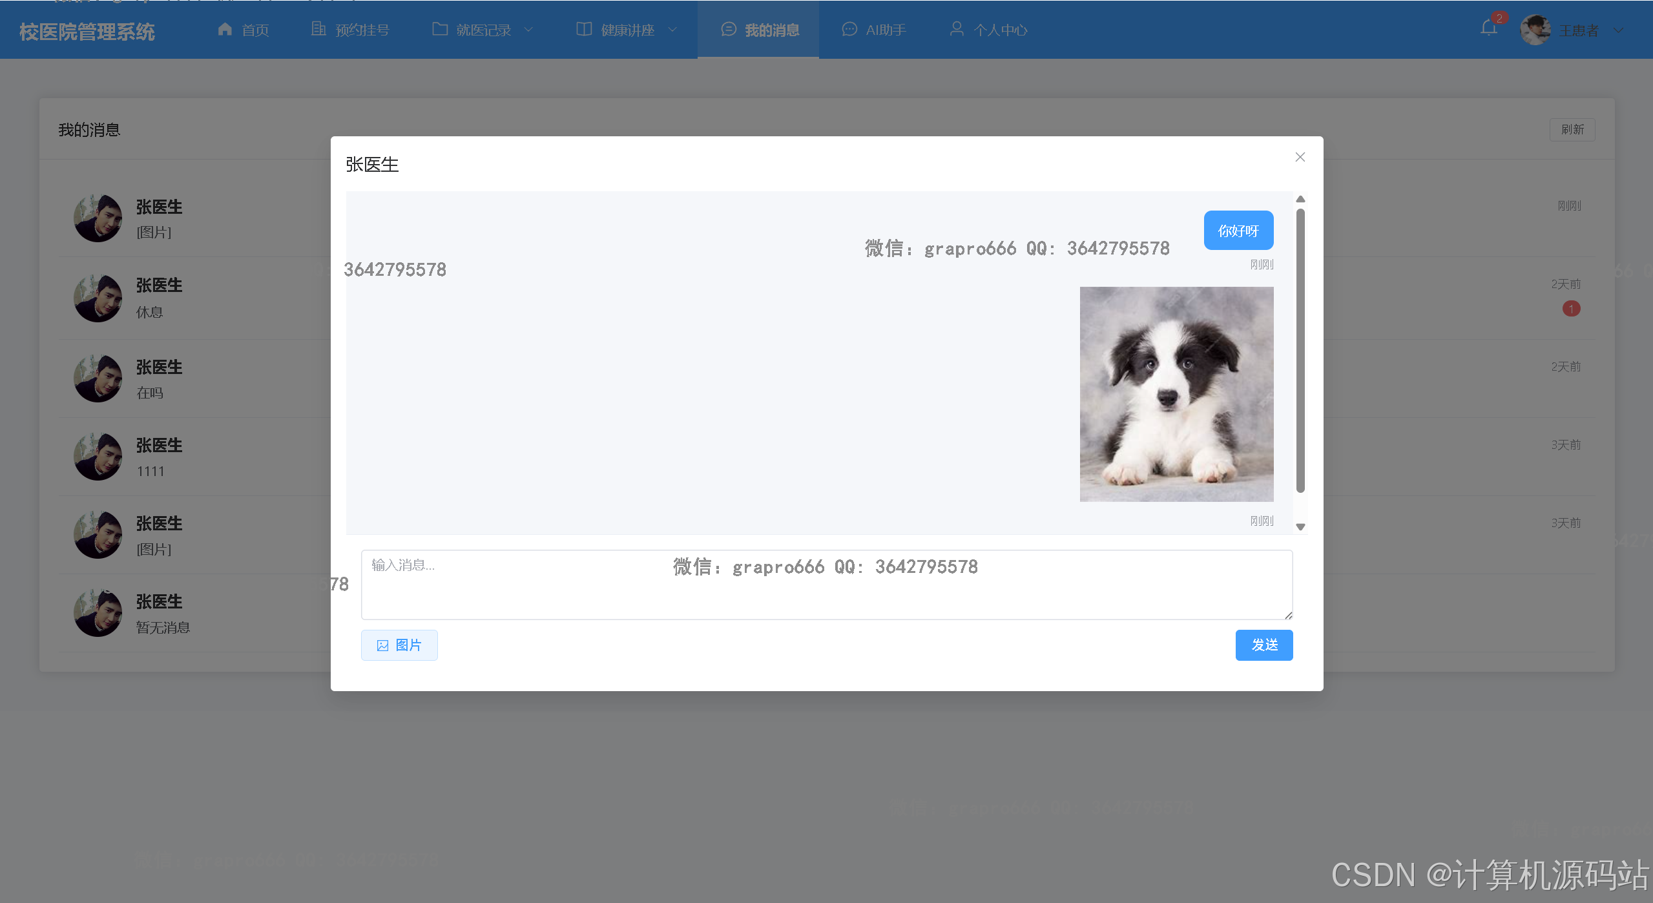Click the 张医生 dialog title
Screen dimensions: 1653x903
[373, 165]
